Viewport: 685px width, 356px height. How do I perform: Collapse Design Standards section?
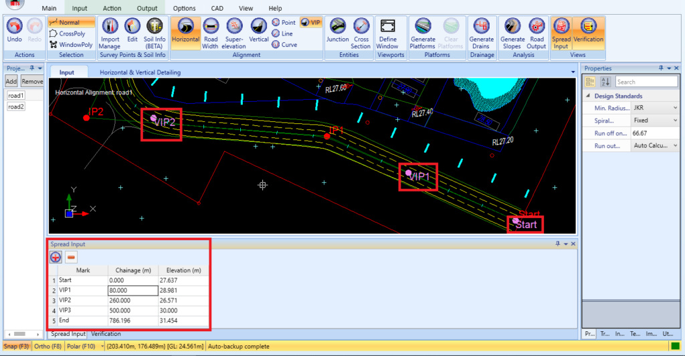click(x=588, y=96)
